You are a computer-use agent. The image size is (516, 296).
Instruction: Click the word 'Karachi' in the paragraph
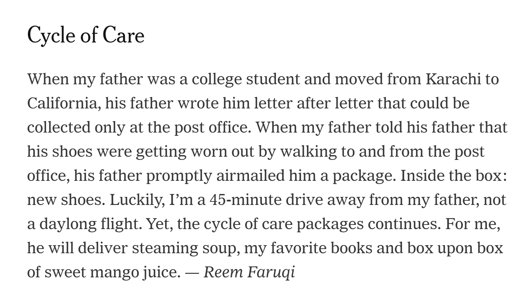click(x=453, y=79)
